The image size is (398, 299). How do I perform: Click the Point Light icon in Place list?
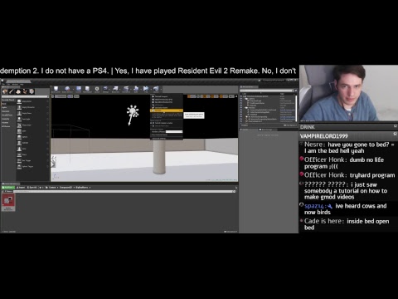click(19, 119)
